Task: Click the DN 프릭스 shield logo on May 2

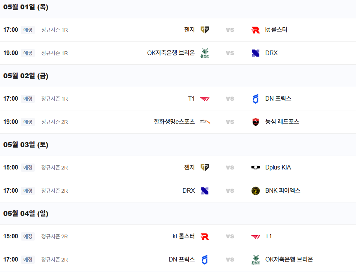Action: tap(256, 99)
